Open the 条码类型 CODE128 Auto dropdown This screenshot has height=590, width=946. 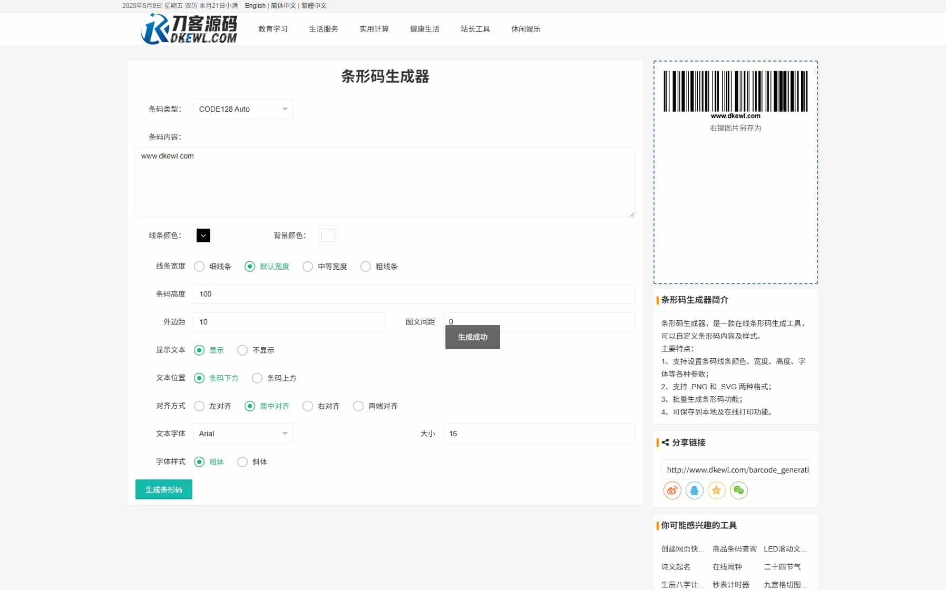point(242,109)
